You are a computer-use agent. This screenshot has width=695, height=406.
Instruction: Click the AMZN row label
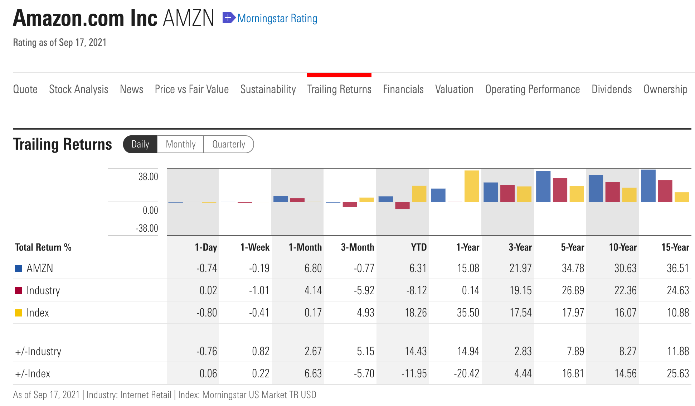(x=40, y=268)
